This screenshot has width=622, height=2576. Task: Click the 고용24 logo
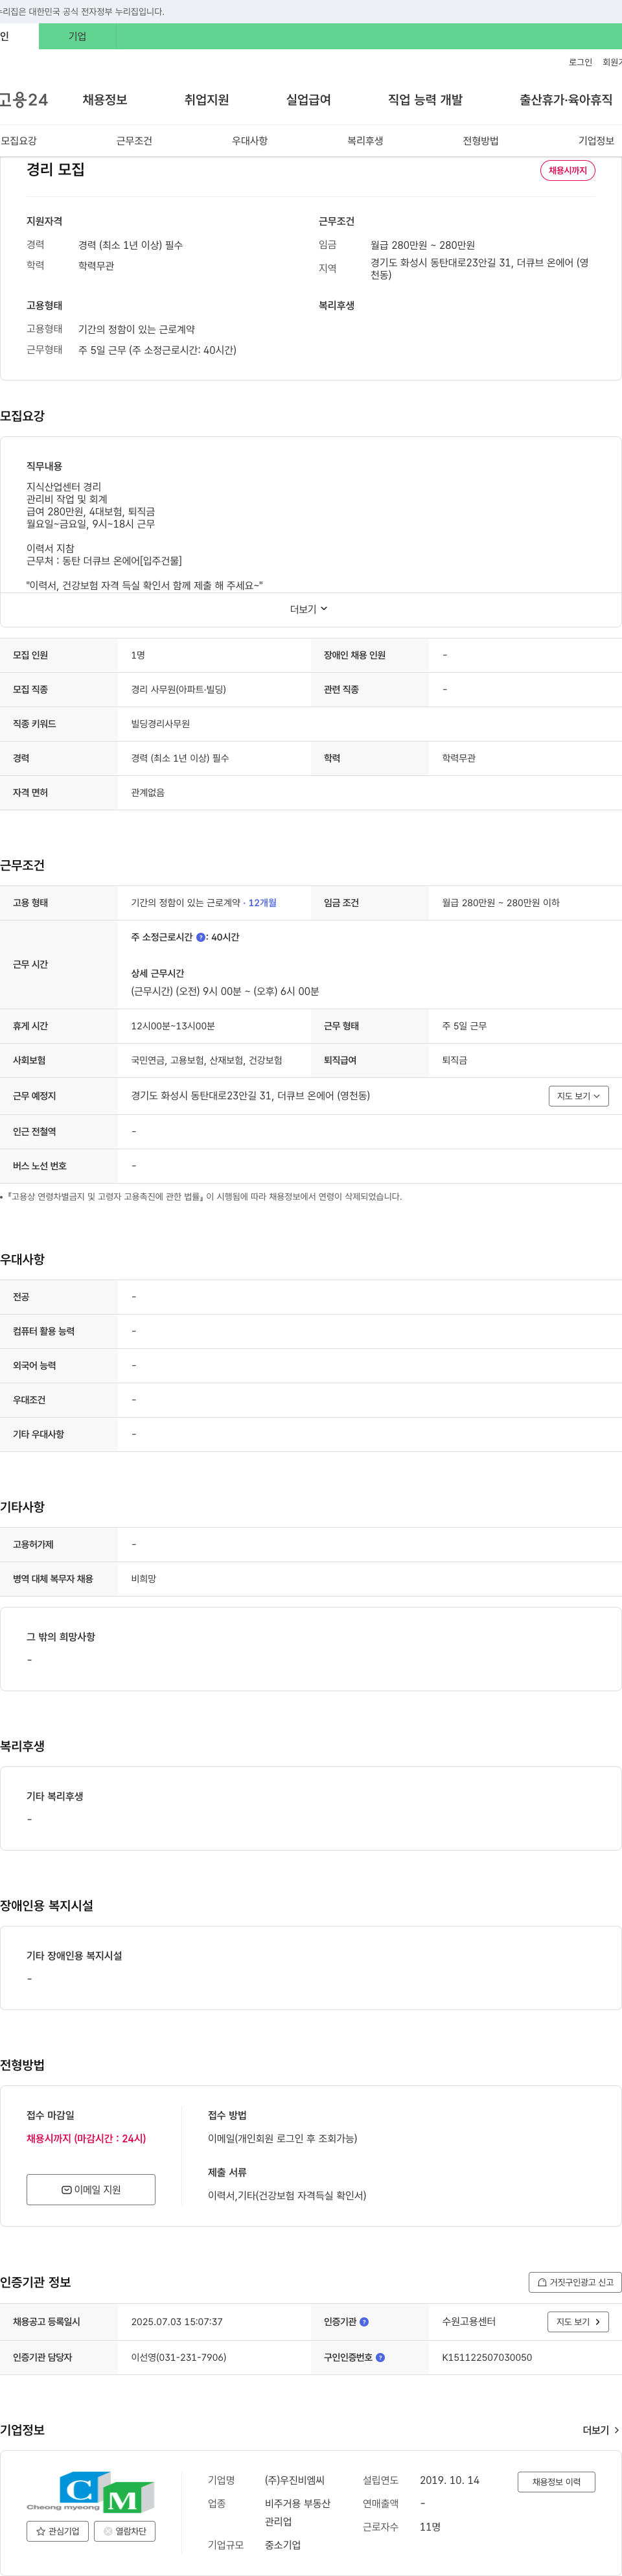click(24, 100)
